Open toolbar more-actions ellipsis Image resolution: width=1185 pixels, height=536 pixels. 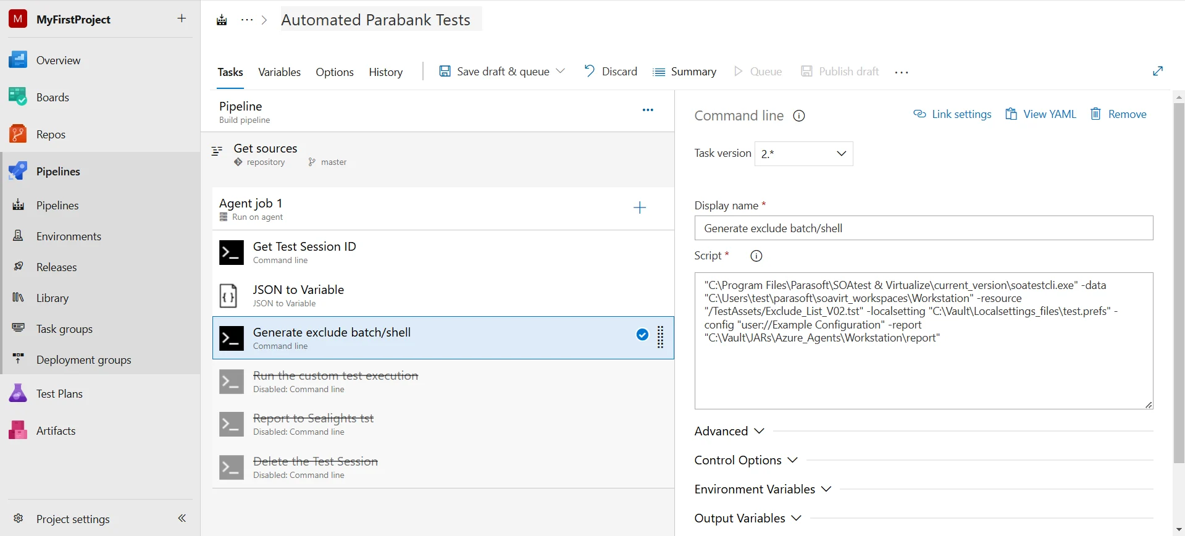click(902, 72)
